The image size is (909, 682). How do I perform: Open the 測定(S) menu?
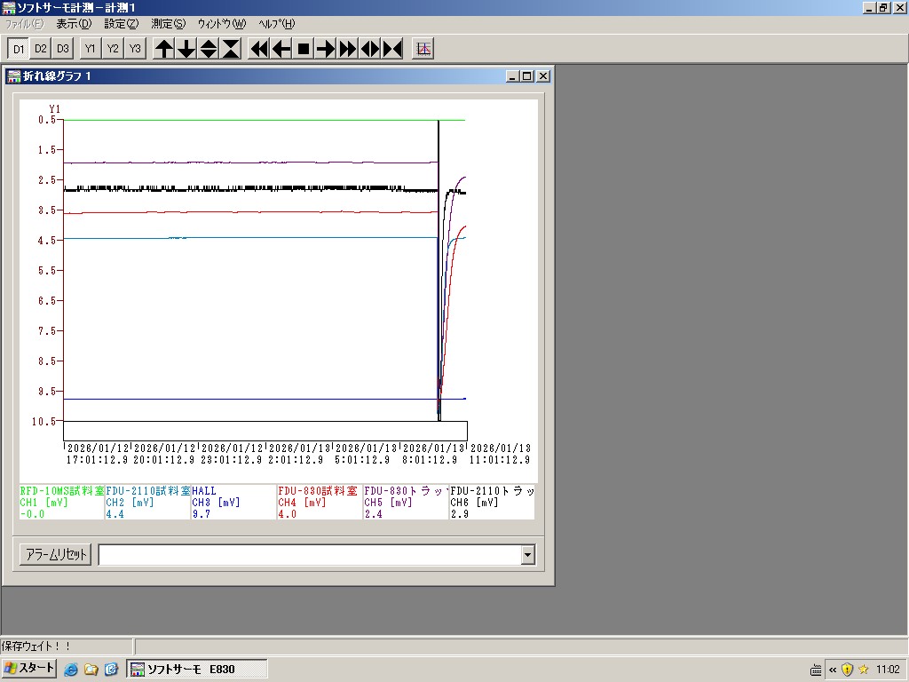coord(168,24)
